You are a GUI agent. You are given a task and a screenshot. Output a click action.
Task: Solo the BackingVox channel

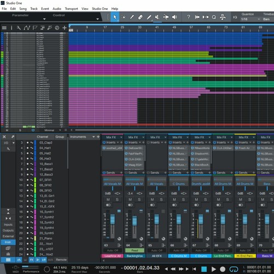(139, 199)
